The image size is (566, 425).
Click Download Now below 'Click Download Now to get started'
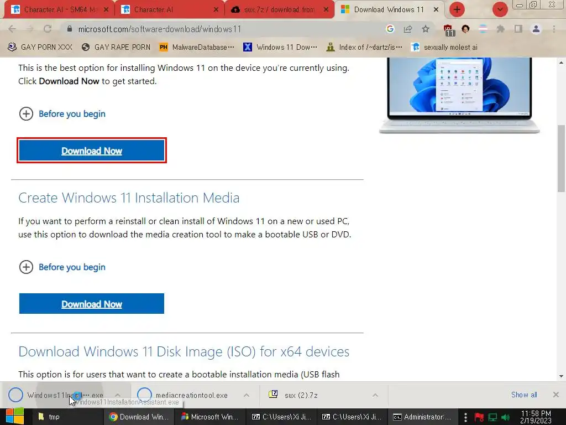coord(92,151)
